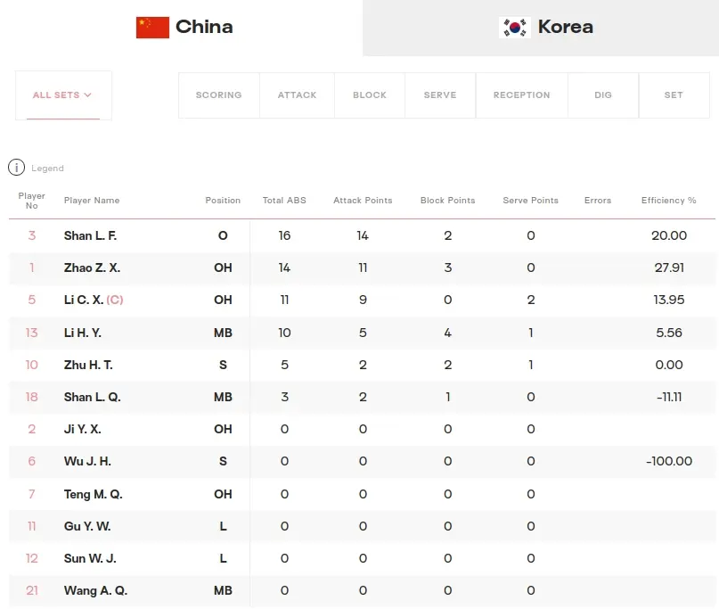This screenshot has width=719, height=609.
Task: Switch to the DIG tab
Action: (x=603, y=95)
